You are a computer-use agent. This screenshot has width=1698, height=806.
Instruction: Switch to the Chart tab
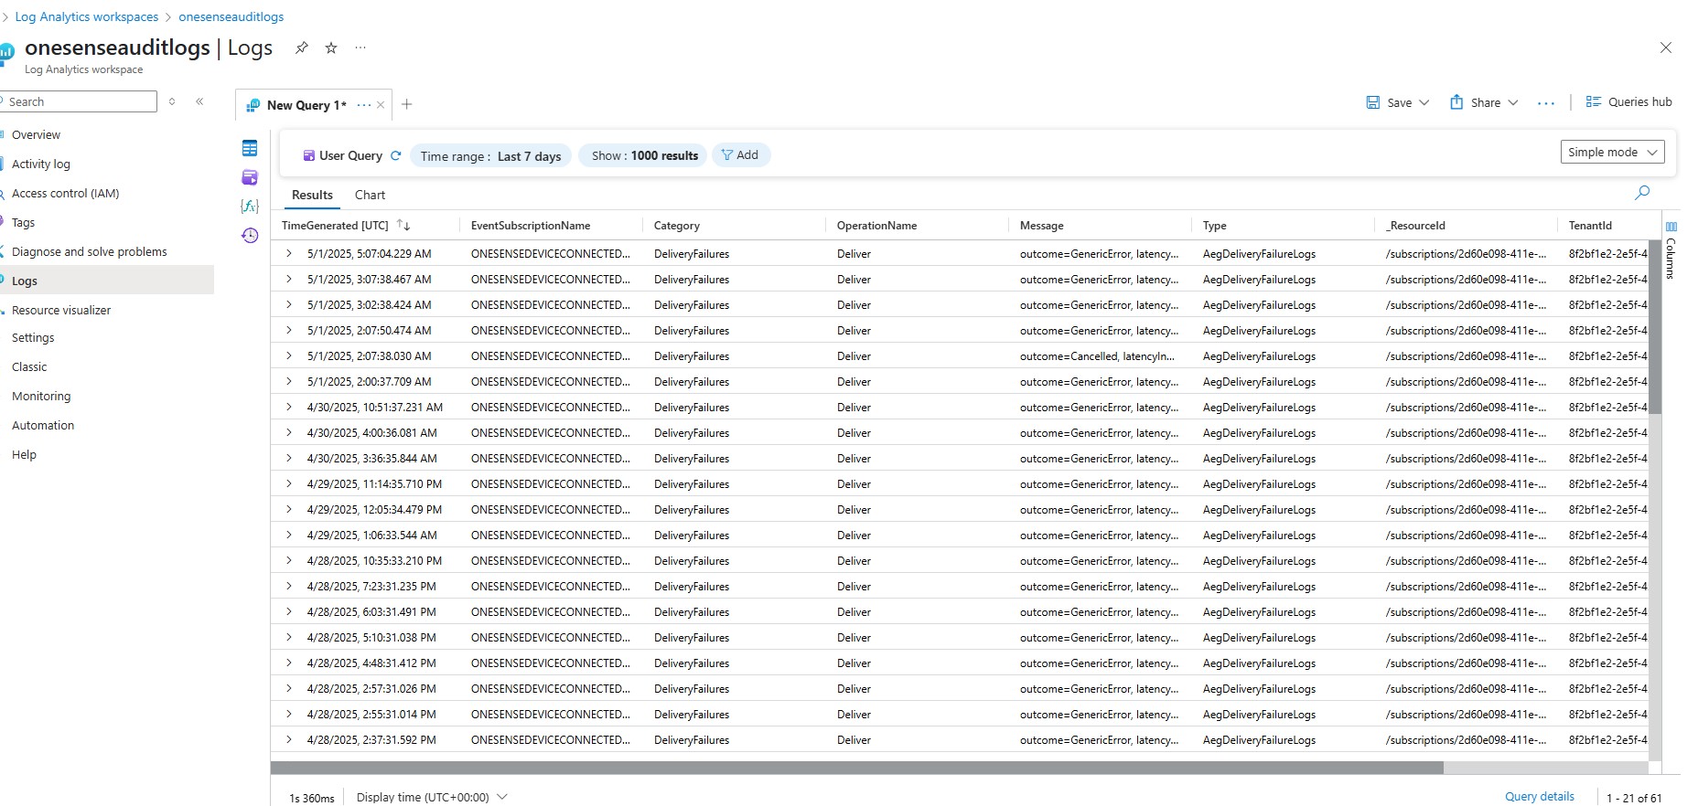(x=370, y=195)
